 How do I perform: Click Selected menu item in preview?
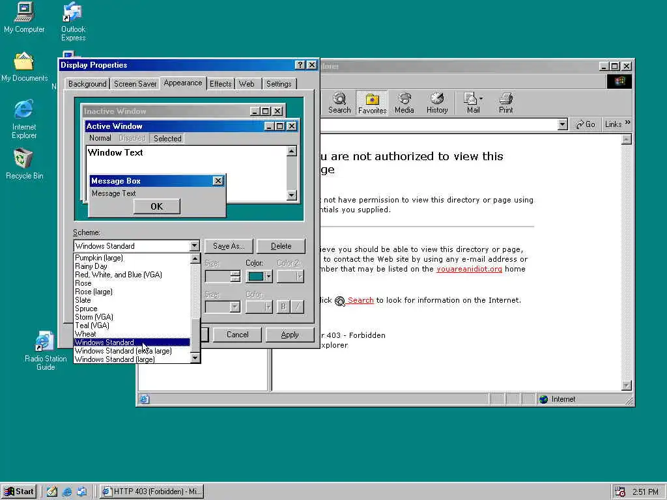[167, 139]
